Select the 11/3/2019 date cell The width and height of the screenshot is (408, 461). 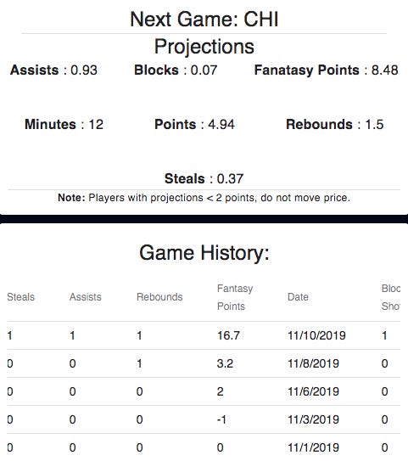(x=313, y=419)
